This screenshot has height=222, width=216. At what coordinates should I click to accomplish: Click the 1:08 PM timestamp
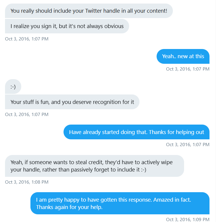point(27,182)
